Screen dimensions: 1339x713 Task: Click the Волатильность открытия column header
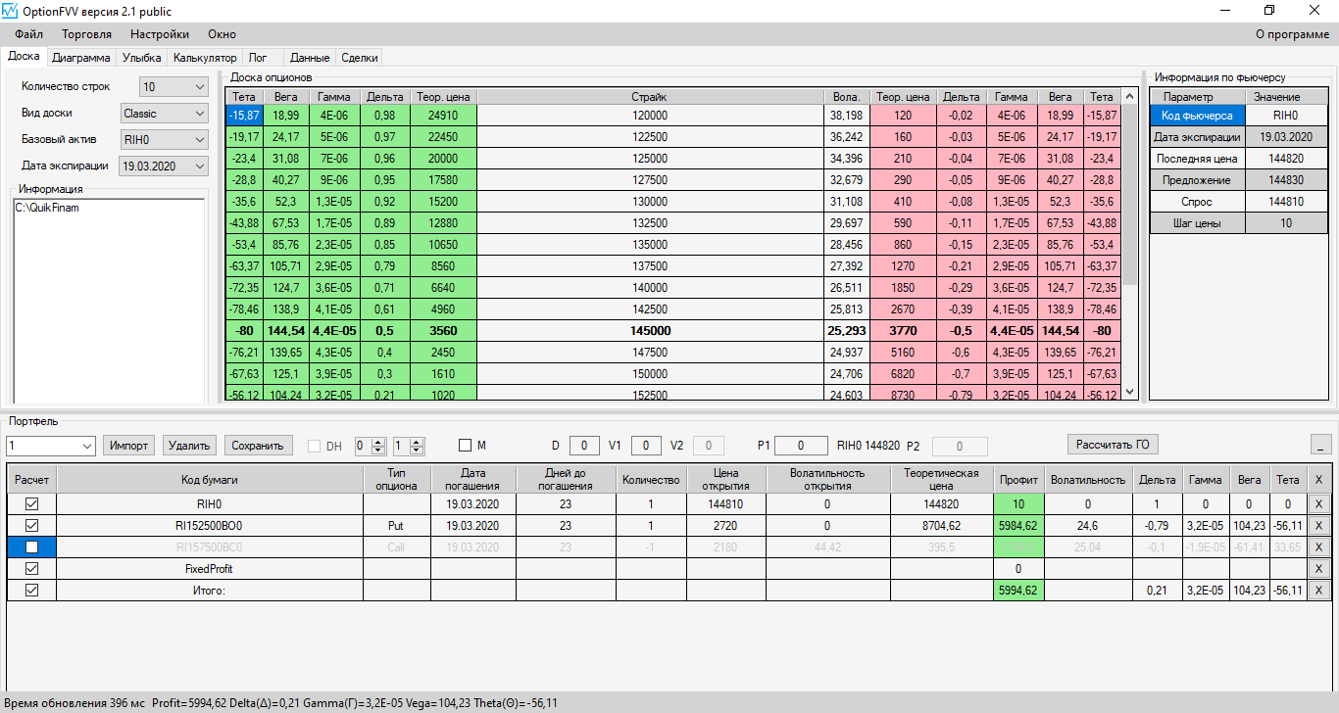pyautogui.click(x=827, y=480)
